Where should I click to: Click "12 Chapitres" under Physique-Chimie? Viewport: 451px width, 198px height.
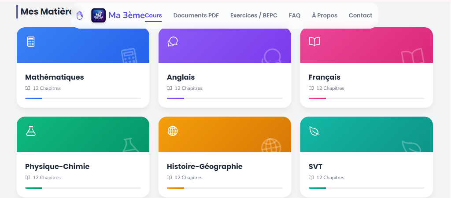point(47,178)
